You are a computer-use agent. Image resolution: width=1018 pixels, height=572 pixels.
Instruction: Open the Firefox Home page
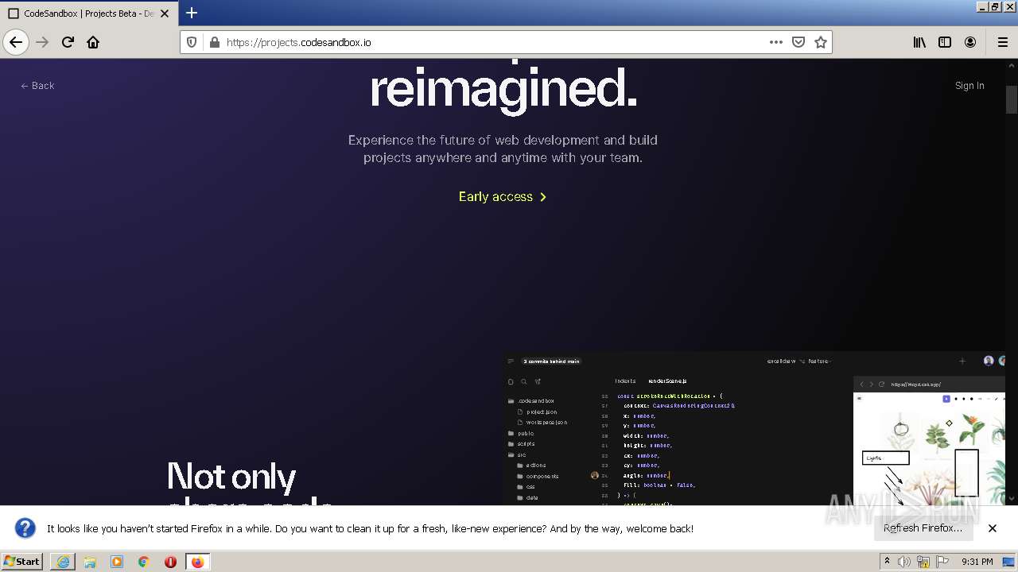click(x=93, y=42)
